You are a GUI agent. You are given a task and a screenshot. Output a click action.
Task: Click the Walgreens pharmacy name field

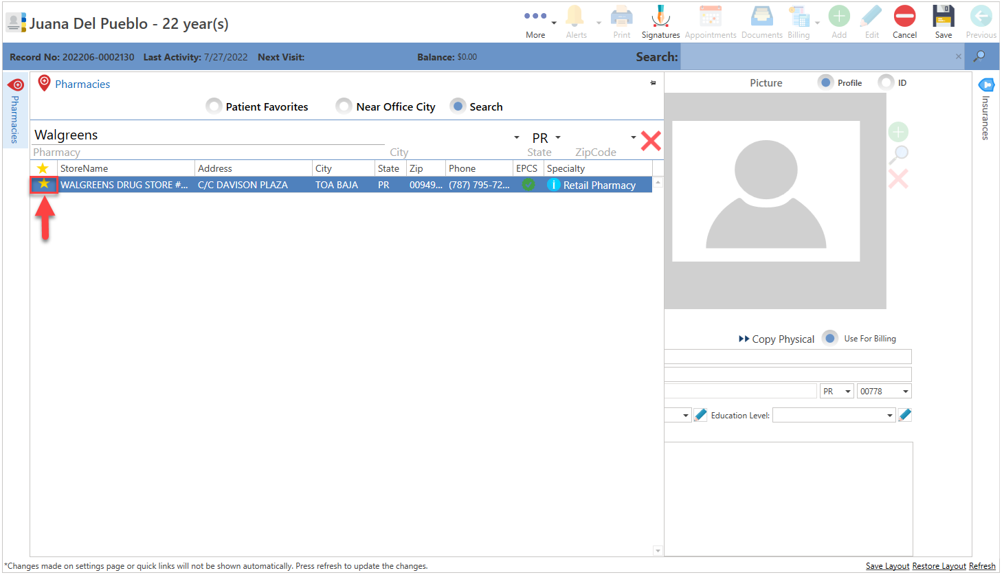point(208,135)
